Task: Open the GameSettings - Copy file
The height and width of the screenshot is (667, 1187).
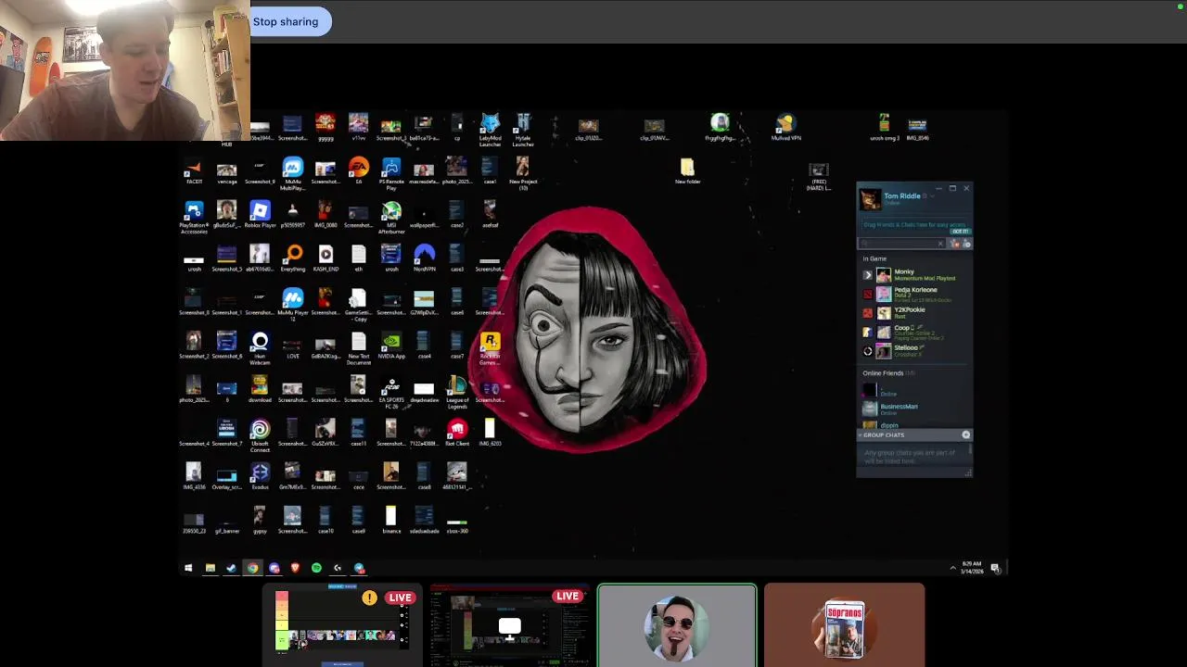Action: point(358,304)
